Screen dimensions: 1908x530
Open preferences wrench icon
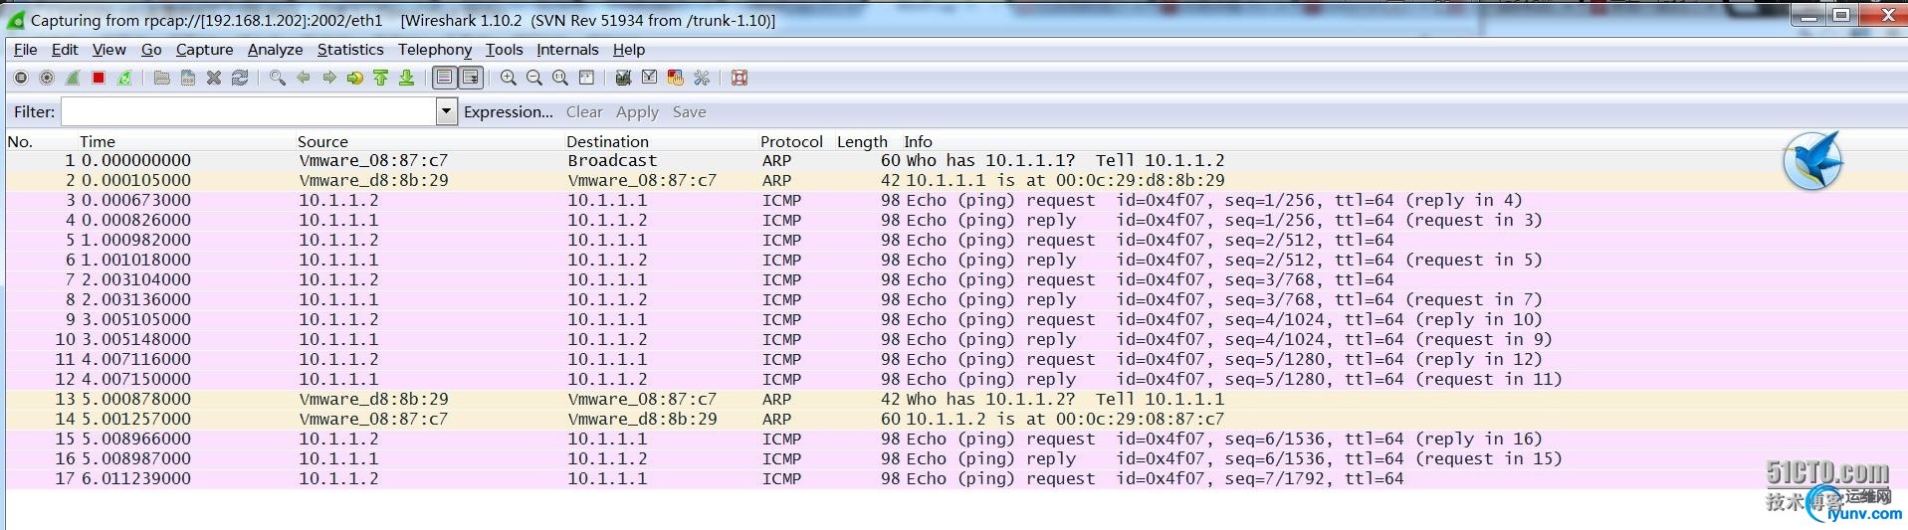tap(702, 78)
